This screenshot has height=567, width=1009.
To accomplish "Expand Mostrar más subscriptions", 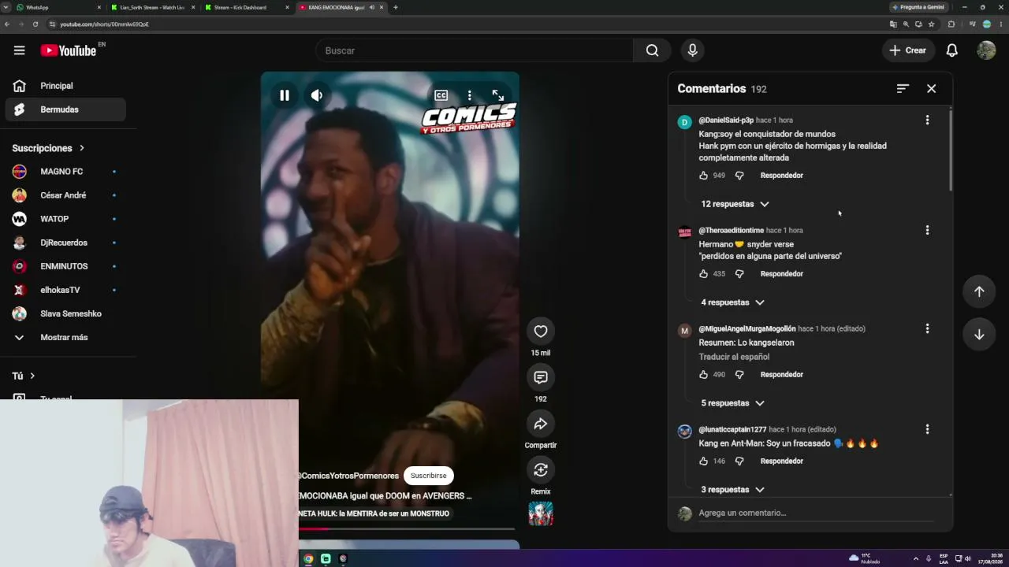I will pos(65,337).
